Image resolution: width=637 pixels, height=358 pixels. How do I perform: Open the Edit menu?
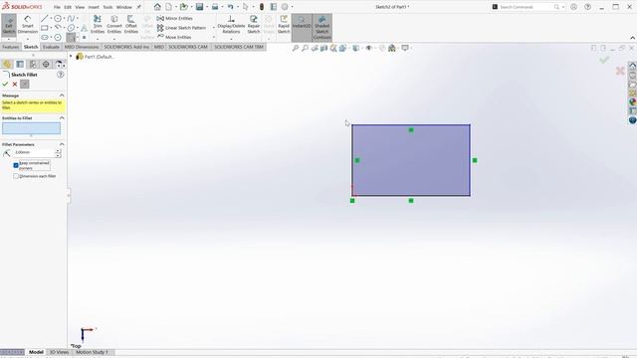tap(68, 7)
